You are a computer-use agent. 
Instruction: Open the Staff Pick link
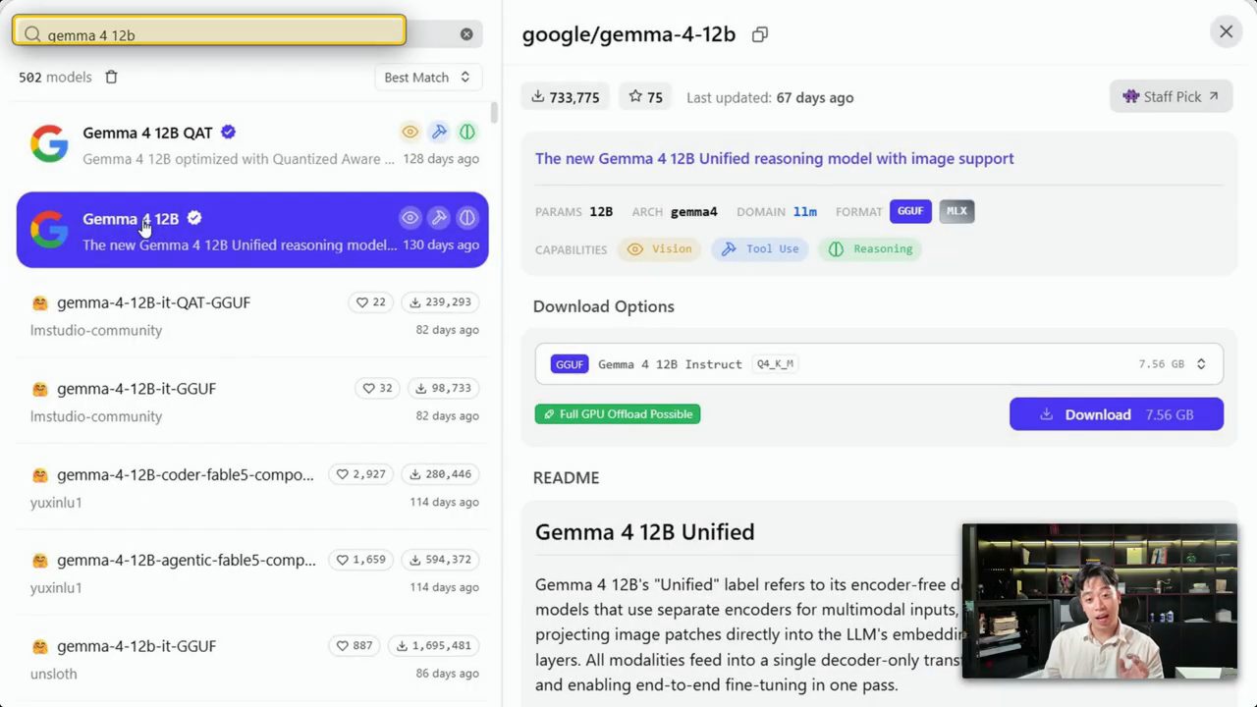click(1171, 96)
